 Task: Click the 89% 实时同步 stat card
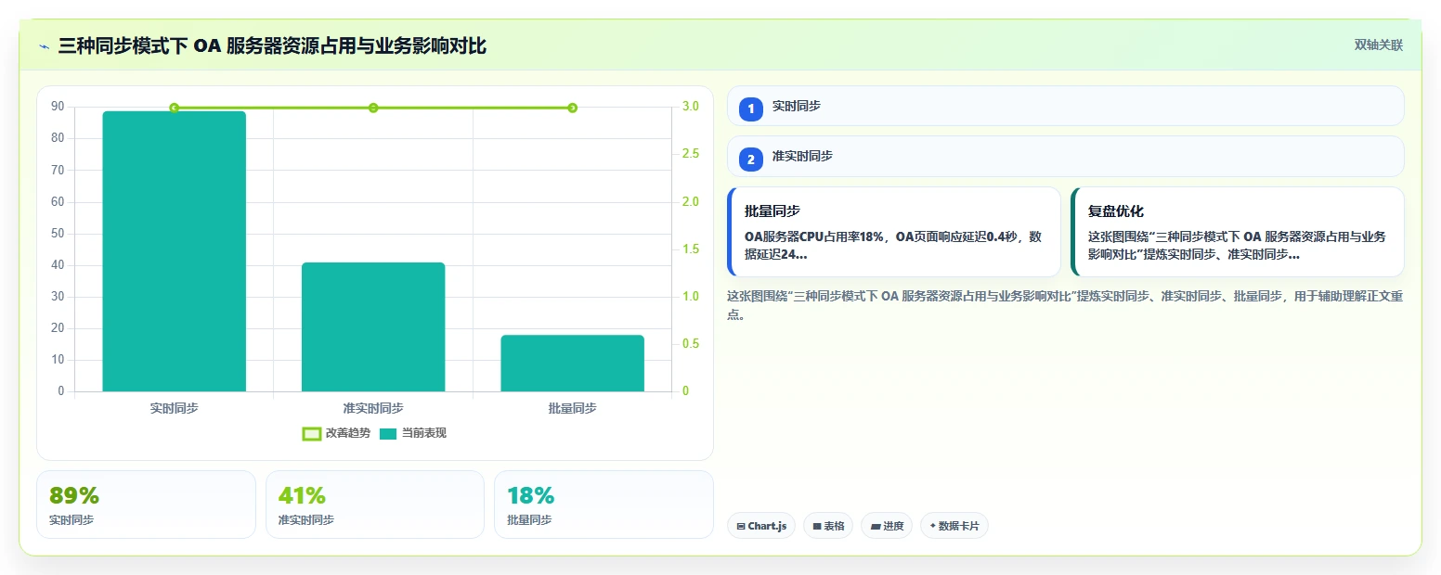tap(146, 505)
